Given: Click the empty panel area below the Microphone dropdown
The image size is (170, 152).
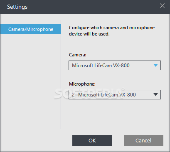Looking at the screenshot, I should click(115, 116).
